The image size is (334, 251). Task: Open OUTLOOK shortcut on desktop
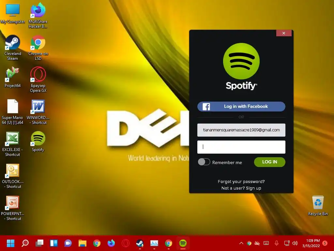tap(13, 176)
